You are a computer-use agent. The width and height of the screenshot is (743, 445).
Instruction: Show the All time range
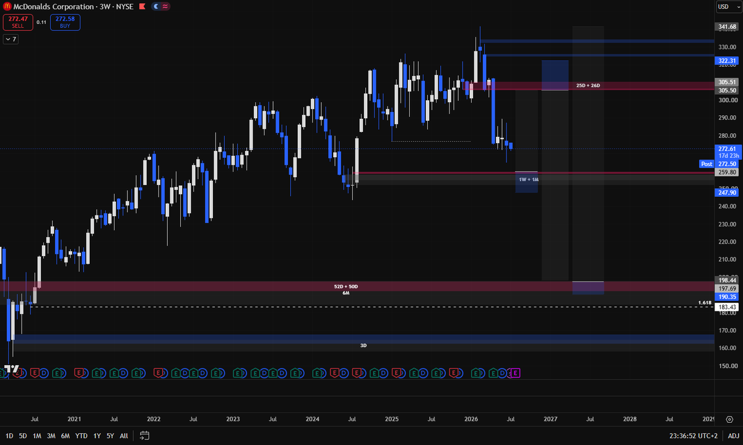point(124,436)
